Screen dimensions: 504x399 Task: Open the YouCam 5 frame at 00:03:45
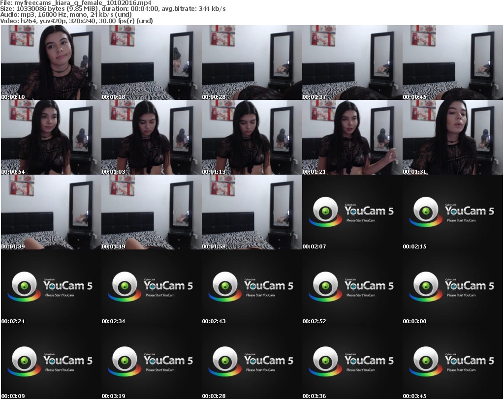(x=453, y=362)
